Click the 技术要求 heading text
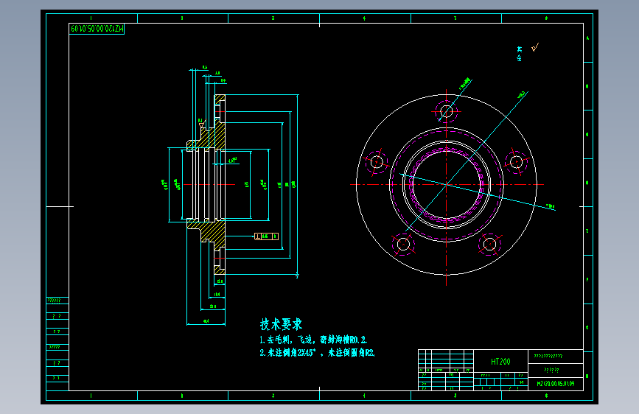This screenshot has width=639, height=414. 282,324
